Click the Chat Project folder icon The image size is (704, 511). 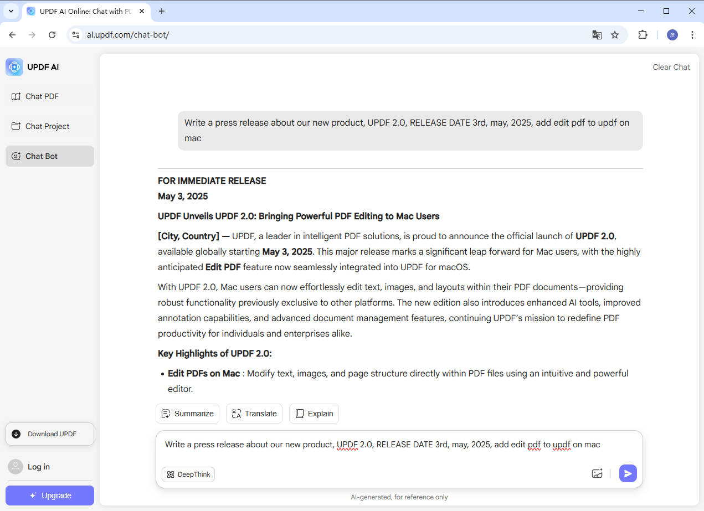16,126
